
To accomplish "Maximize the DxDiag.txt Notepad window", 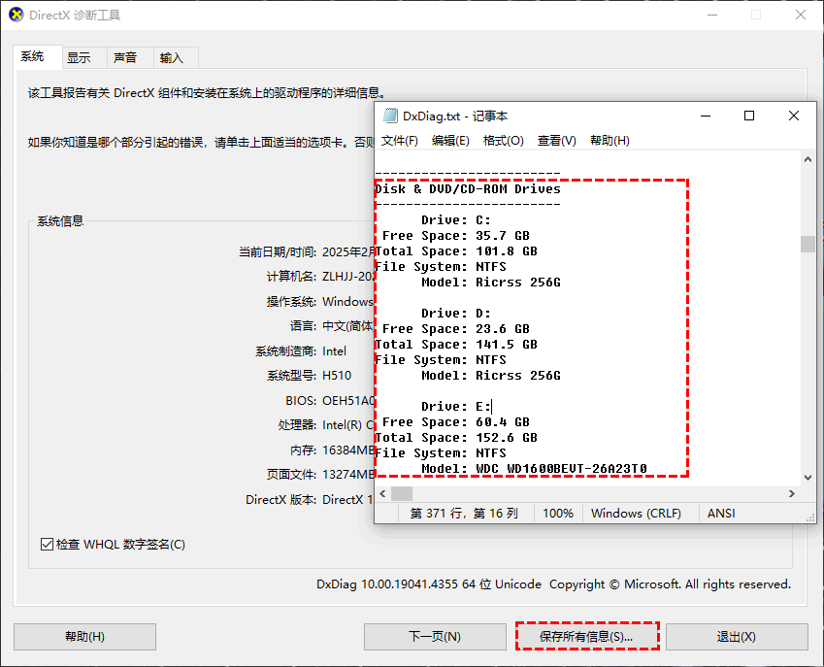I will coord(749,116).
